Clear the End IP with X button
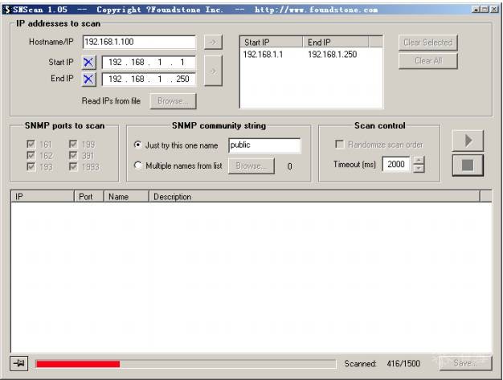Screen dimensions: 503x380 click(88, 79)
